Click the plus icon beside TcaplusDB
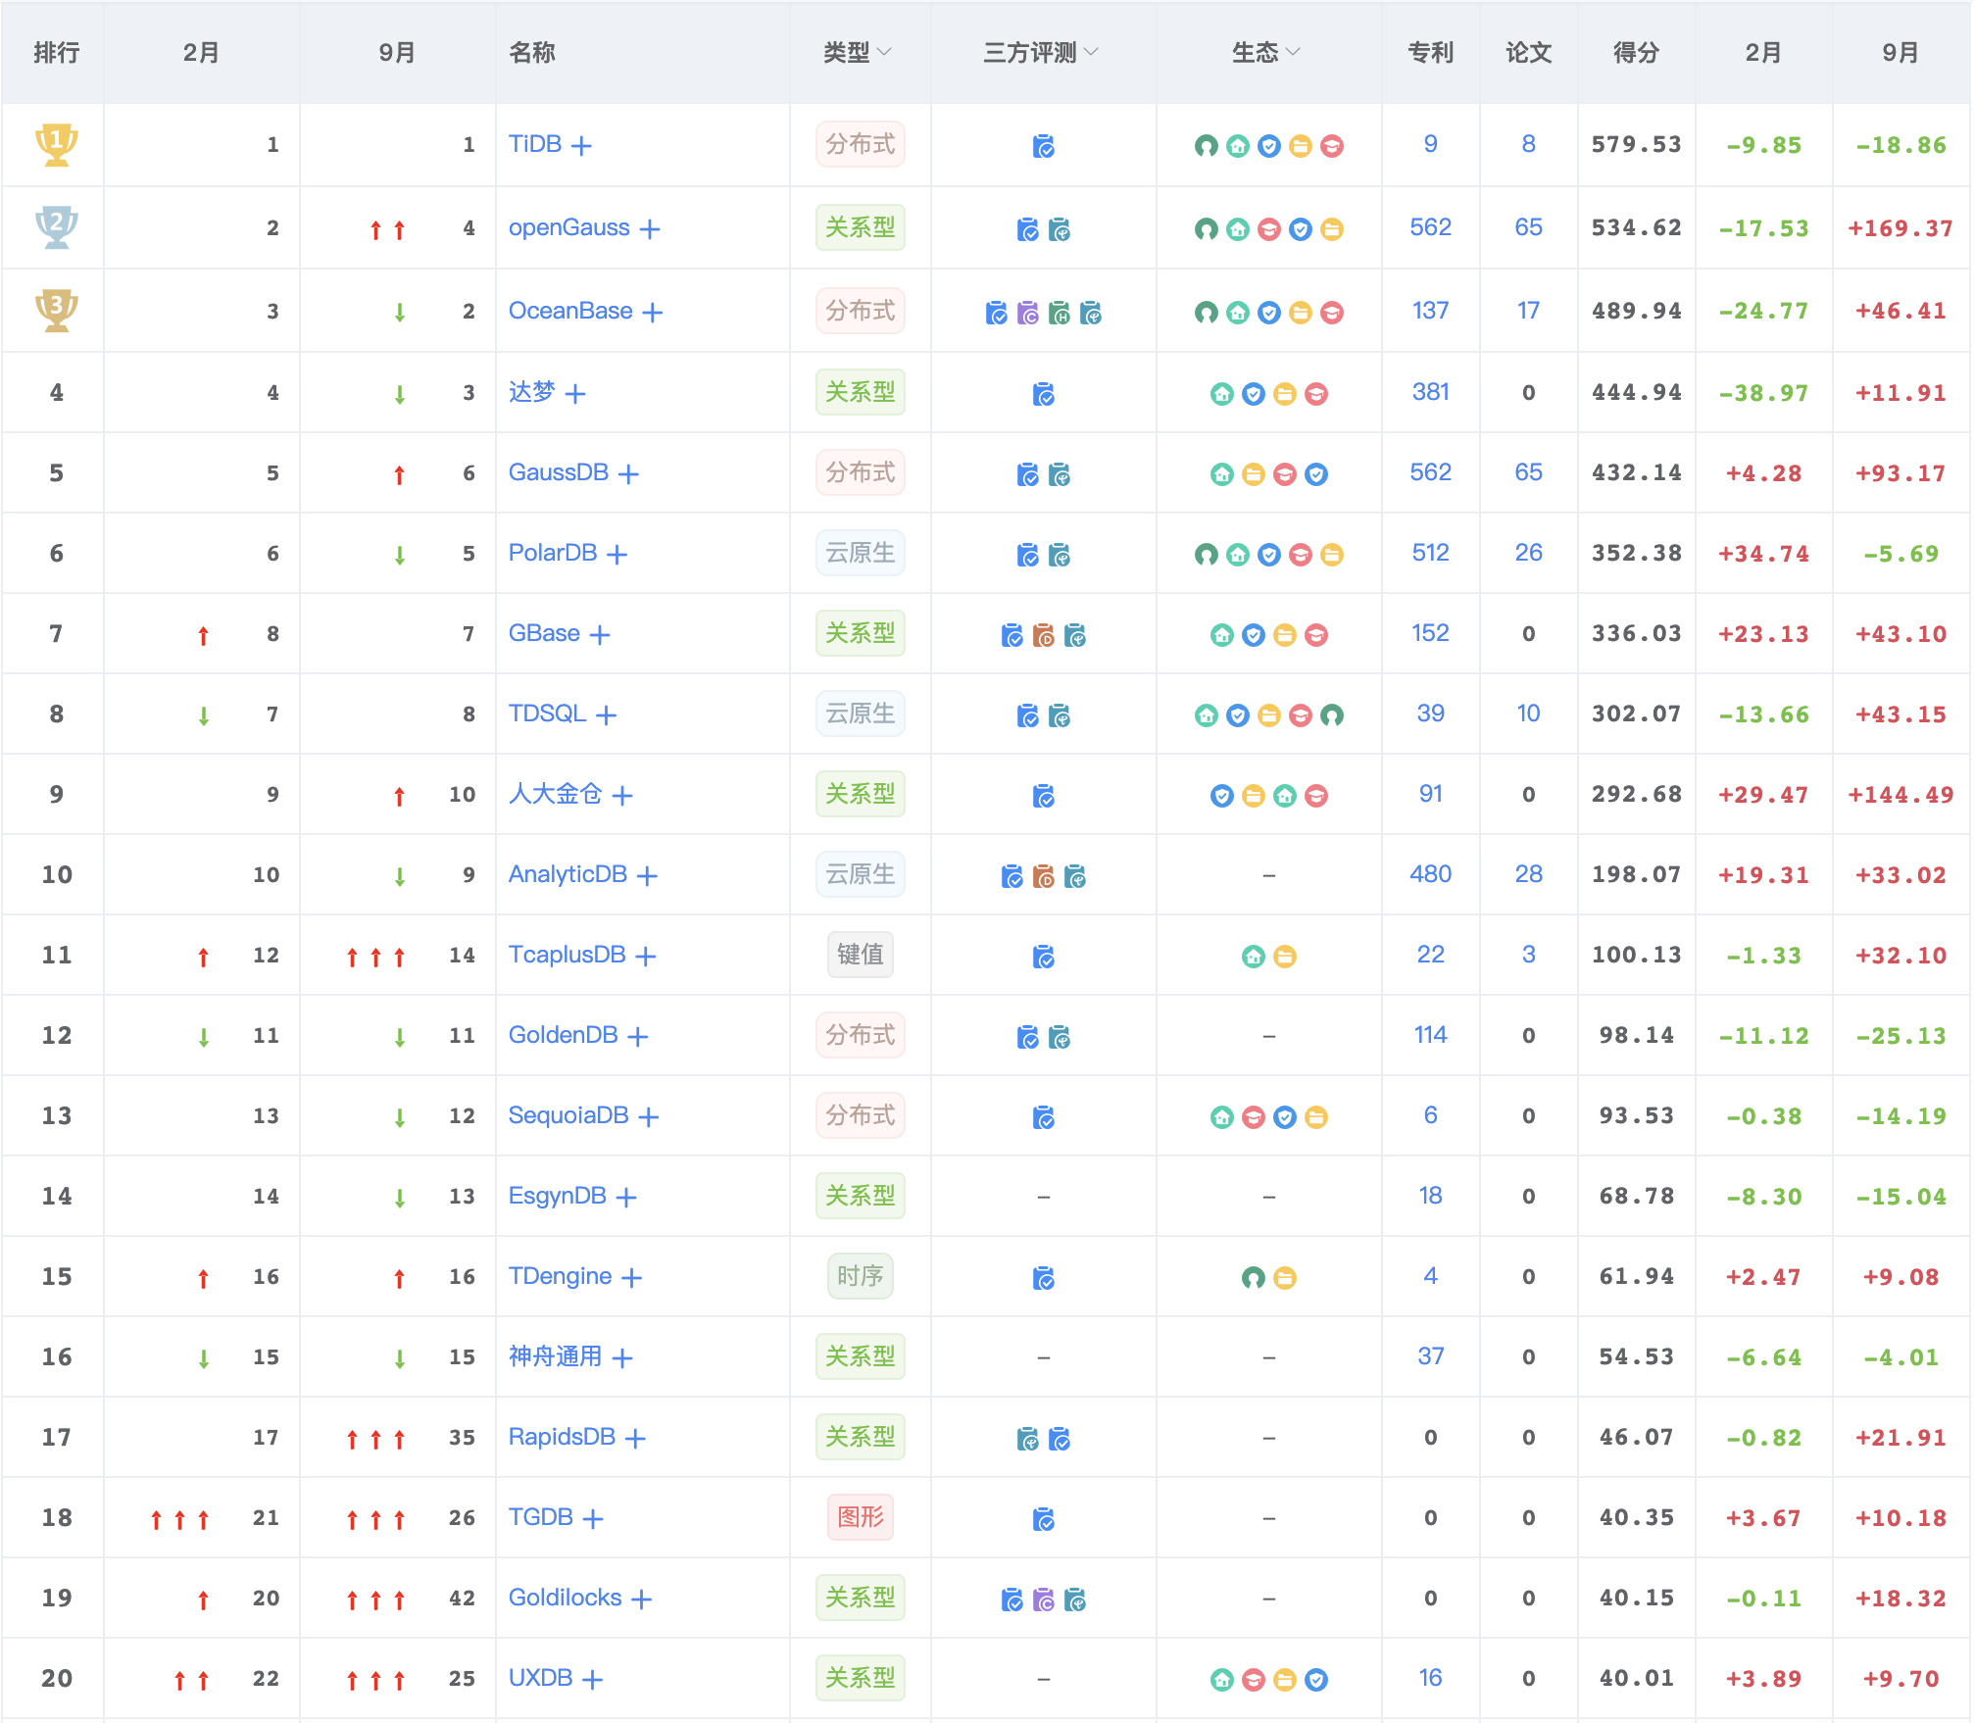1974x1723 pixels. pos(645,957)
